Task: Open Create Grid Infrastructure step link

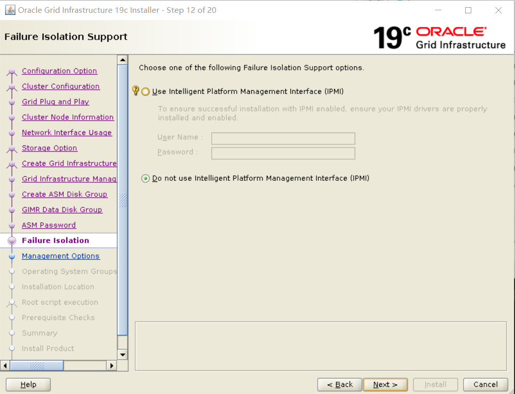Action: (x=69, y=163)
